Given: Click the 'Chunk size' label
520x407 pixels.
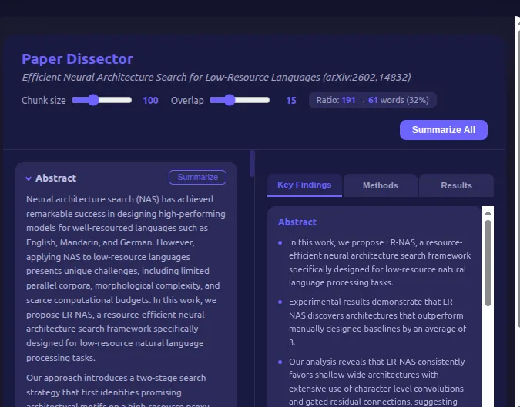Looking at the screenshot, I should [44, 100].
